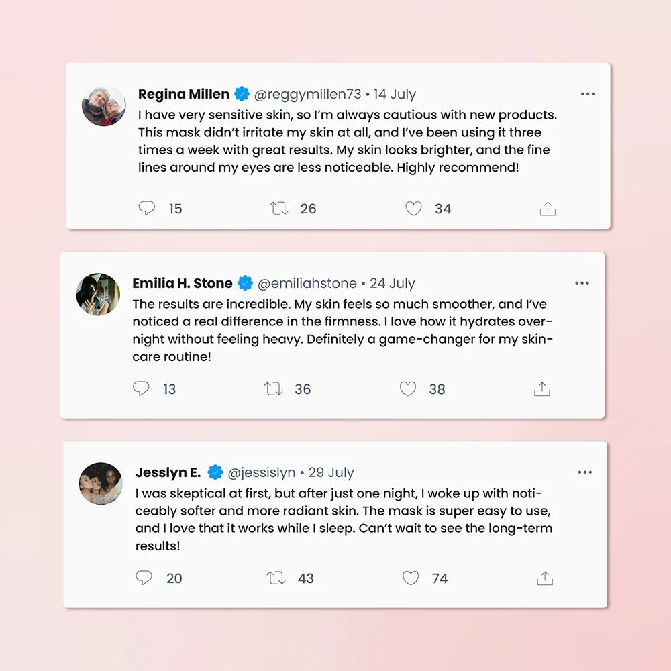671x671 pixels.
Task: Click Jesslyn E.'s profile avatar
Action: (101, 483)
